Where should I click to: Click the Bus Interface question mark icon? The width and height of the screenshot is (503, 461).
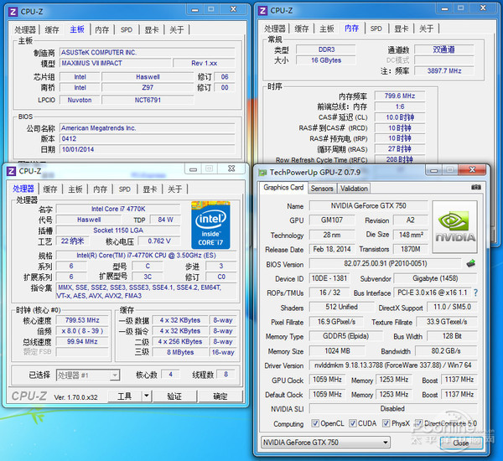(x=475, y=293)
